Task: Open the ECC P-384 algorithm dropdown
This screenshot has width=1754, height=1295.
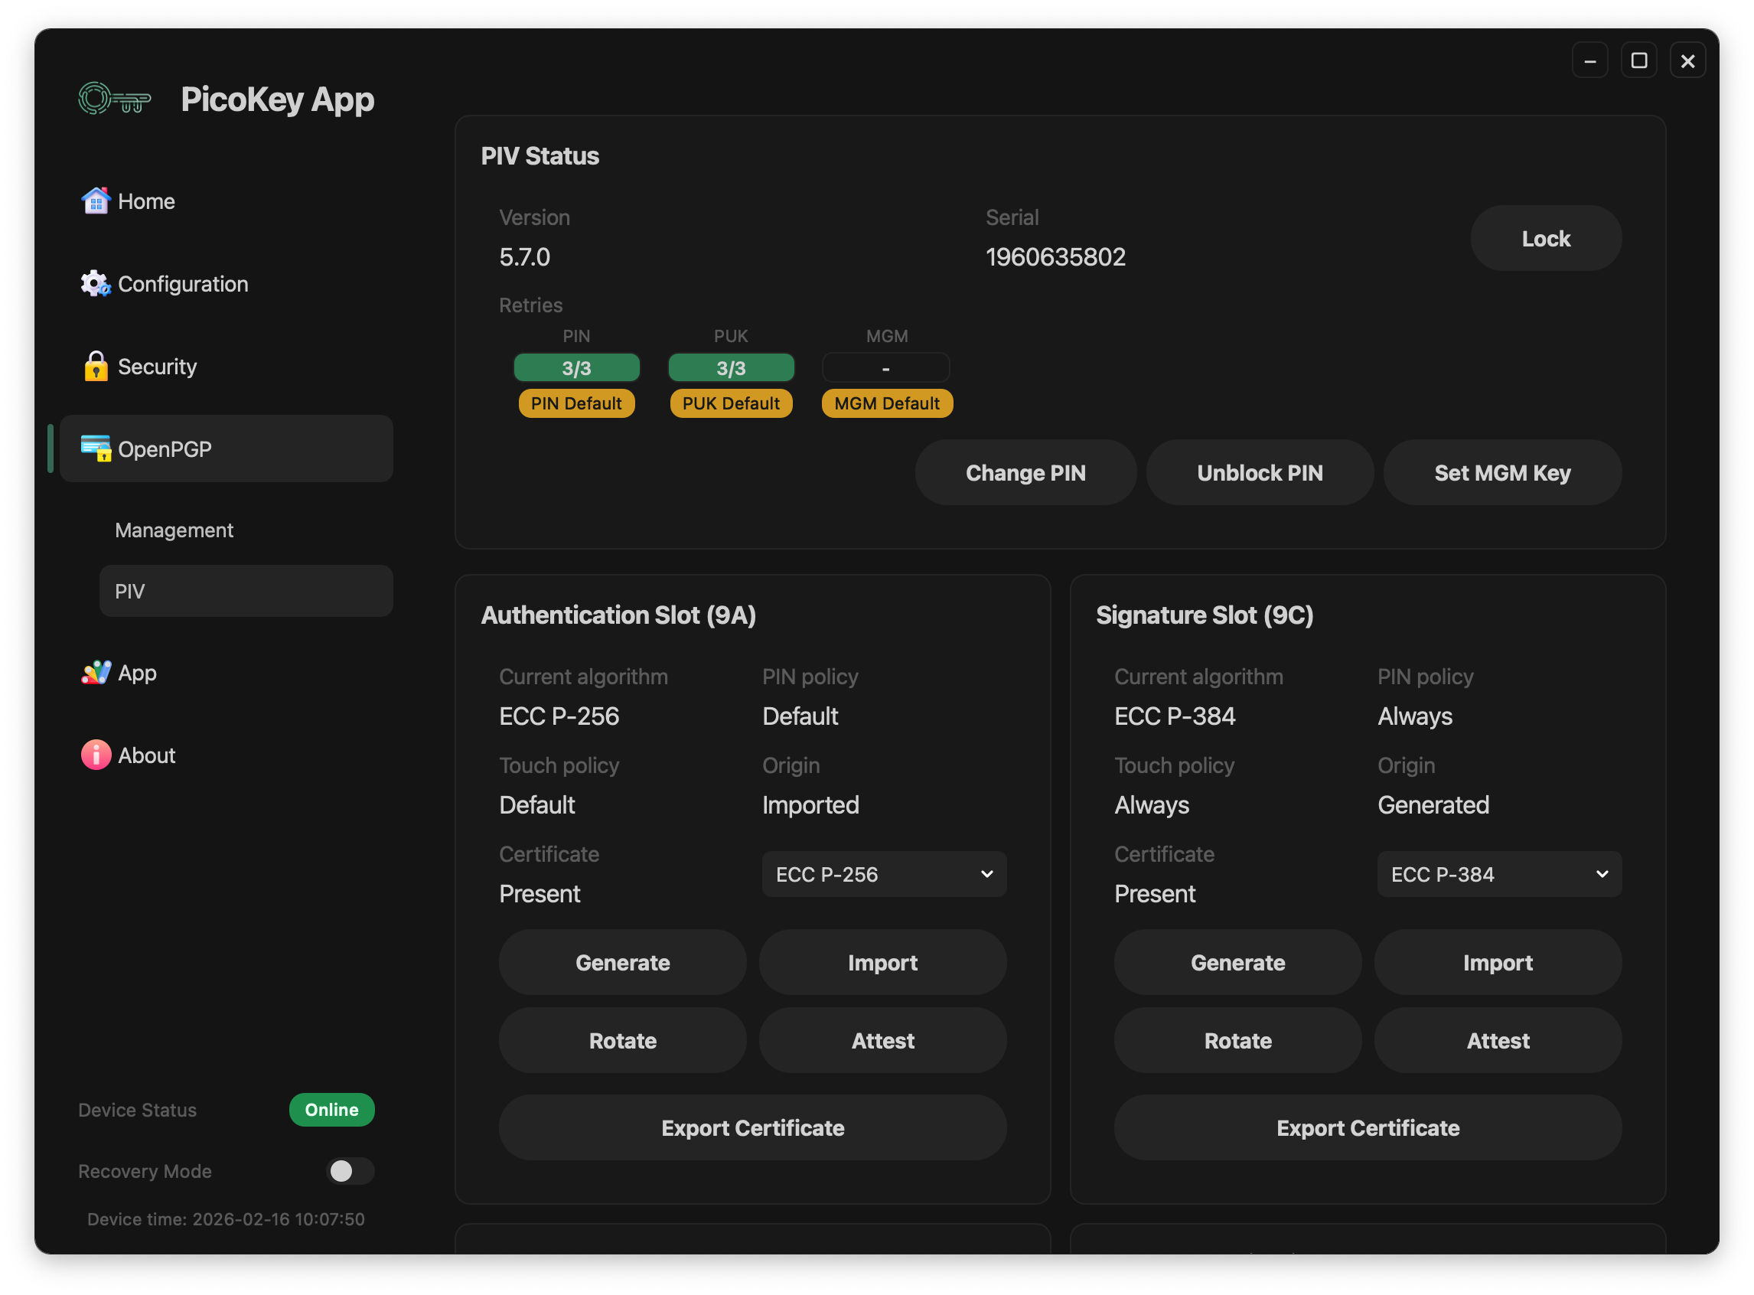Action: (x=1498, y=875)
